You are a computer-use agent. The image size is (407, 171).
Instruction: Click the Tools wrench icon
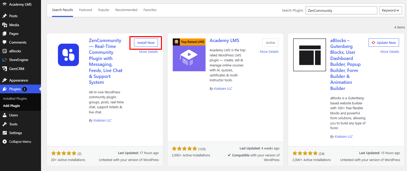click(5, 124)
